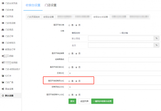The height and width of the screenshot is (111, 161).
Task: Switch to the 收银台设置 top tab
Action: pyautogui.click(x=33, y=5)
